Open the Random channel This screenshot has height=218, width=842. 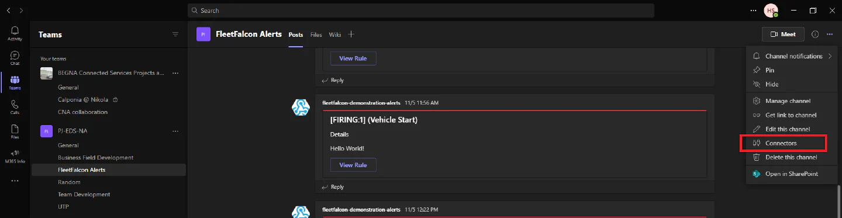[69, 182]
